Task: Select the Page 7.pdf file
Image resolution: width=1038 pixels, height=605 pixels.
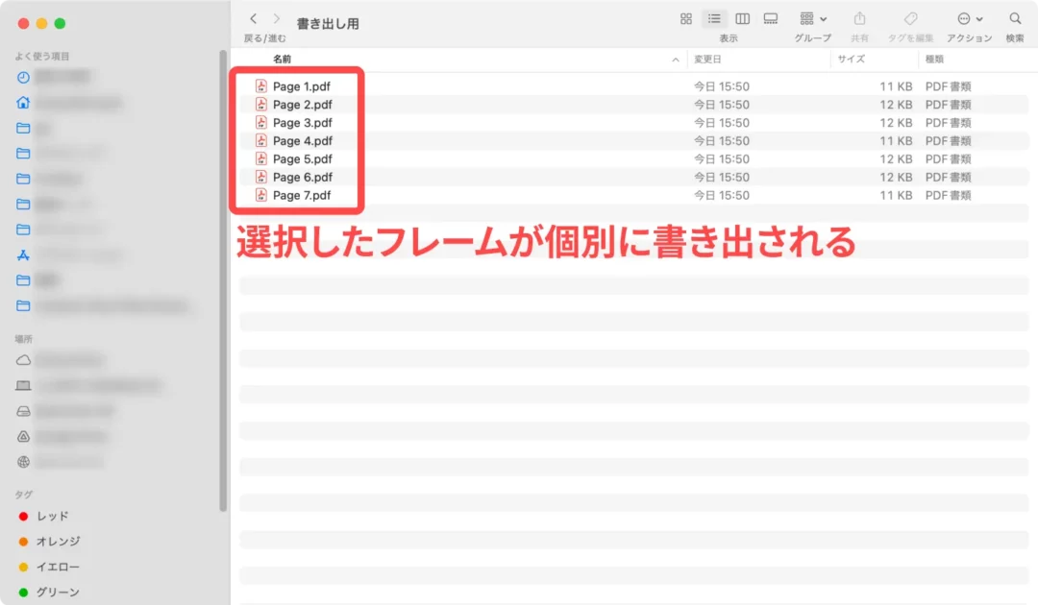Action: tap(301, 196)
